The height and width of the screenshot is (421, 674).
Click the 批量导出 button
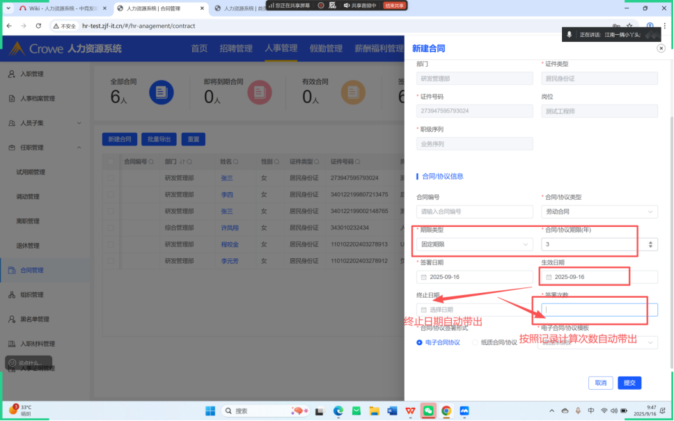(x=159, y=139)
